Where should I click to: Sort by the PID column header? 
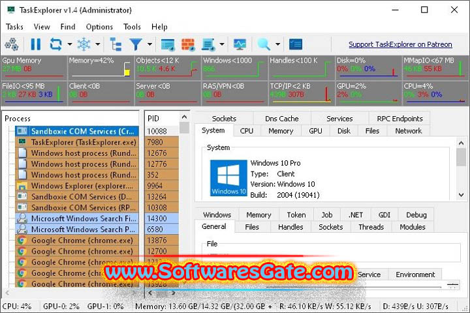(x=162, y=119)
